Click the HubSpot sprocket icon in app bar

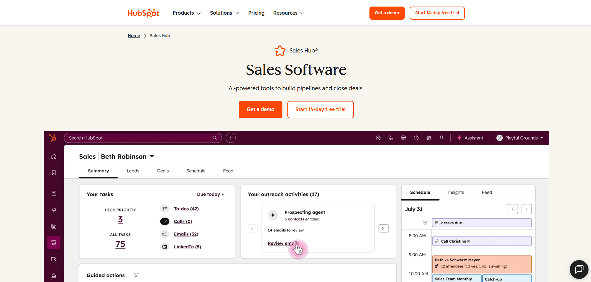[53, 138]
